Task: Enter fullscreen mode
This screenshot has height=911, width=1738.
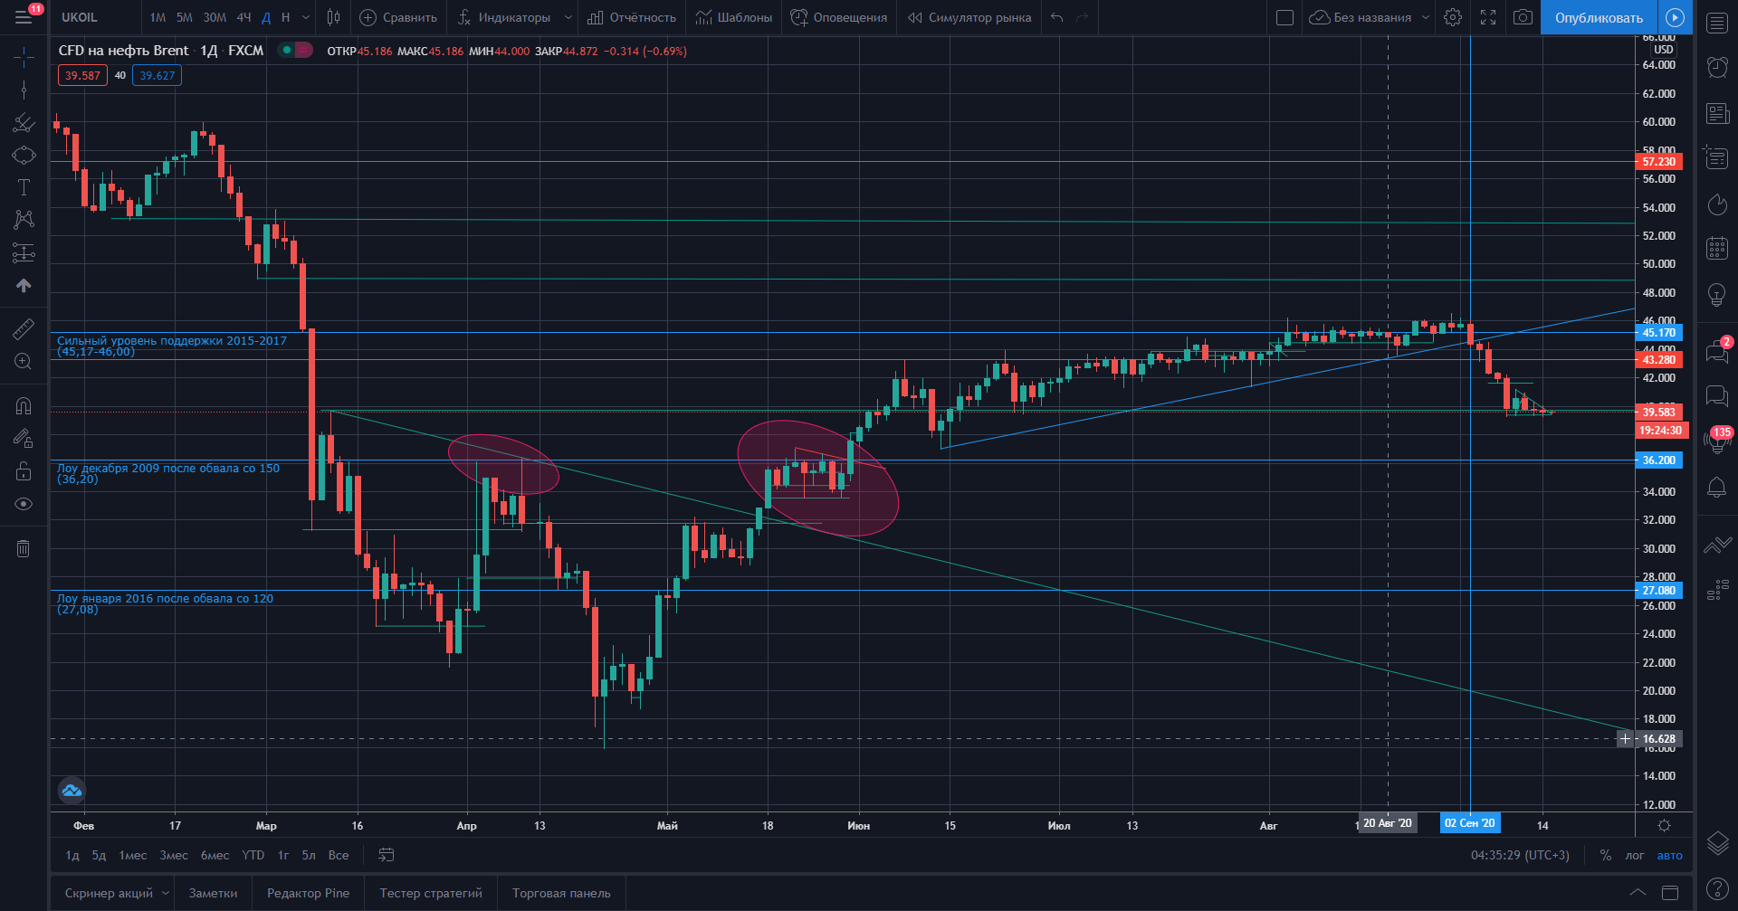Action: click(x=1488, y=17)
